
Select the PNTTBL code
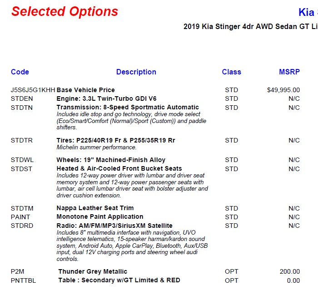click(23, 280)
